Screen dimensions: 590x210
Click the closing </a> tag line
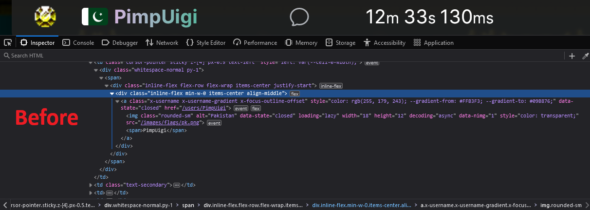pyautogui.click(x=126, y=138)
